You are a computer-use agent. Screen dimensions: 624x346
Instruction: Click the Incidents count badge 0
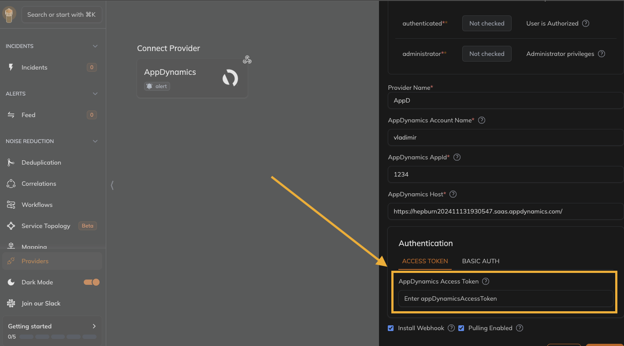(92, 67)
